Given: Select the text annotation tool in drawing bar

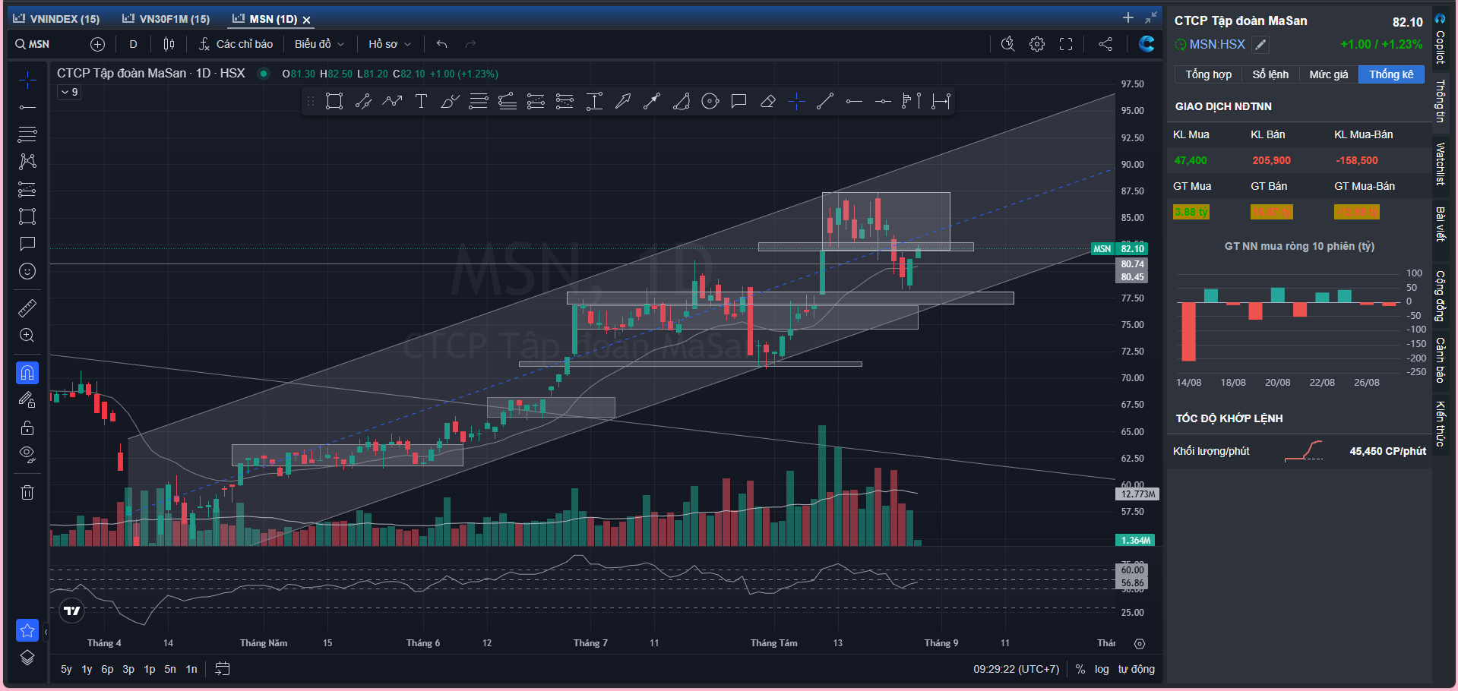Looking at the screenshot, I should point(421,101).
